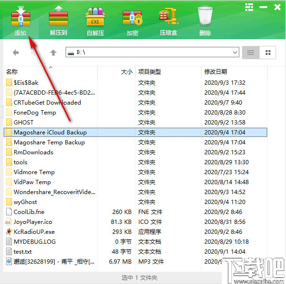The width and height of the screenshot is (286, 284).
Task: Click the 2020/9/7 9:40 date cell
Action: 223,102
